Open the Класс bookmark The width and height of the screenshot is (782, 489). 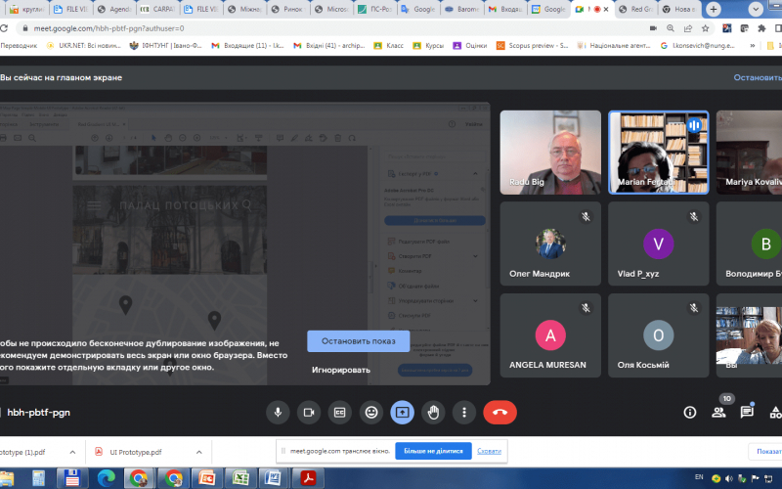tap(388, 45)
